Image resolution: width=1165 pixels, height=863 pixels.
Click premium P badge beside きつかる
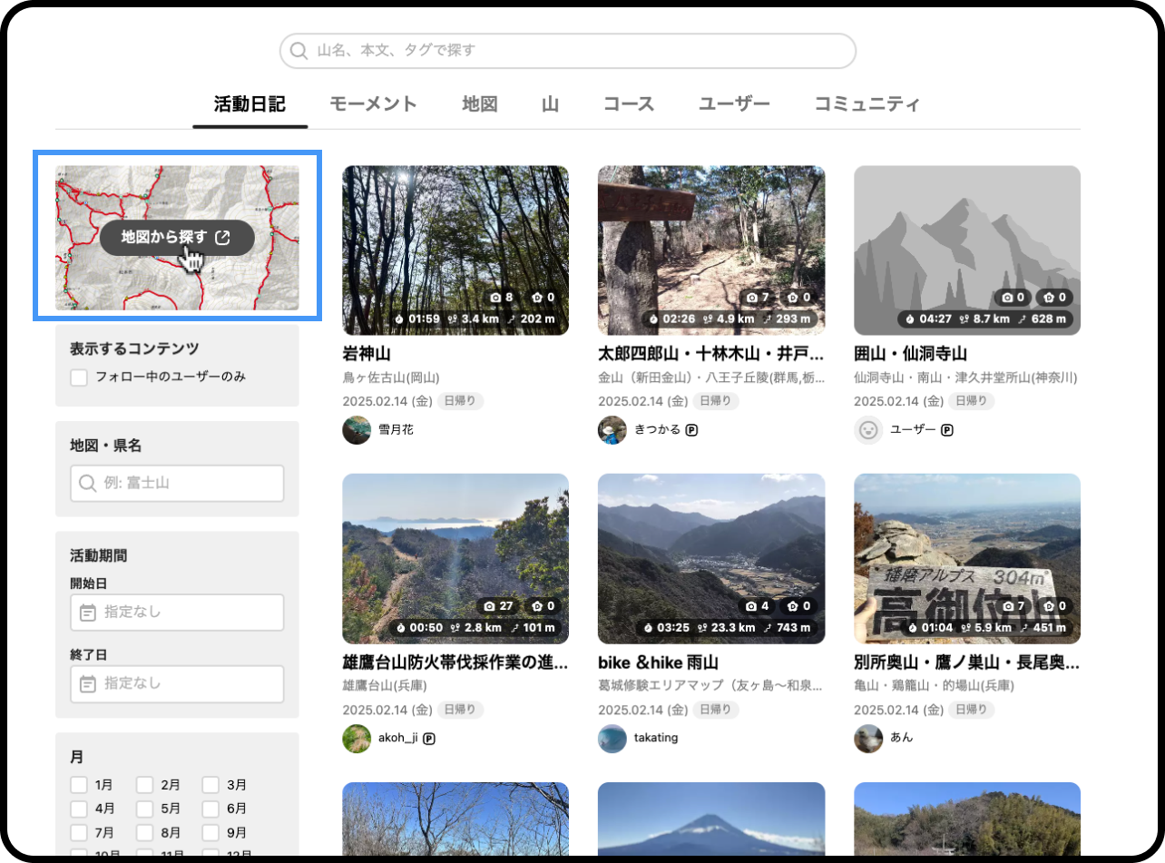pos(691,430)
